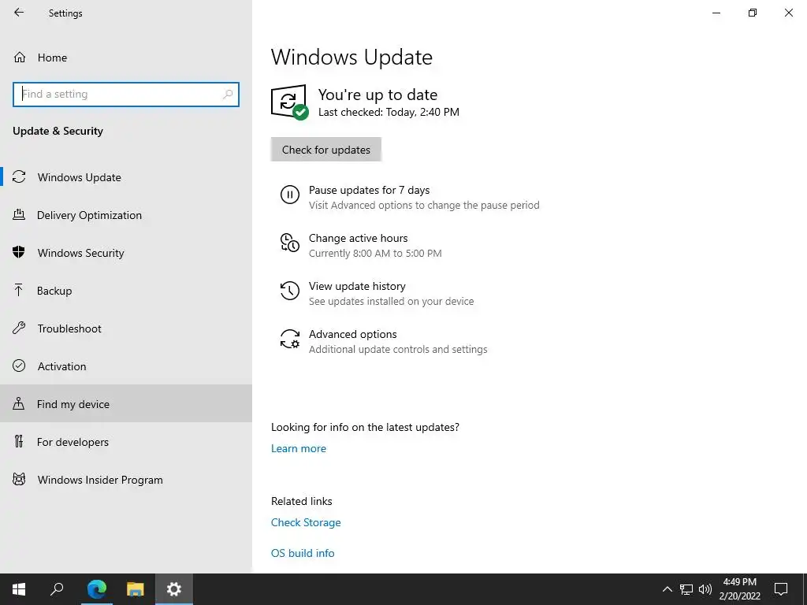
Task: Click the Learn more link
Action: (x=299, y=448)
